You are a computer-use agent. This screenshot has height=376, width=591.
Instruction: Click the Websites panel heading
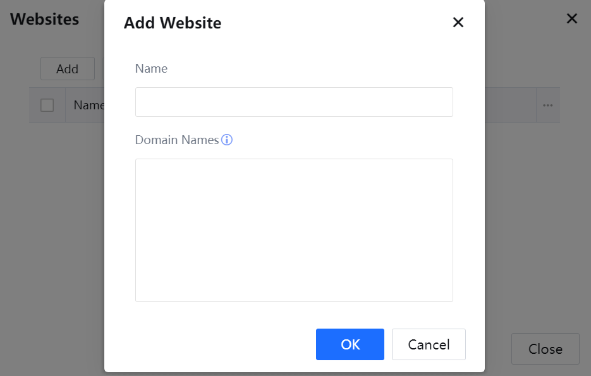(x=44, y=19)
